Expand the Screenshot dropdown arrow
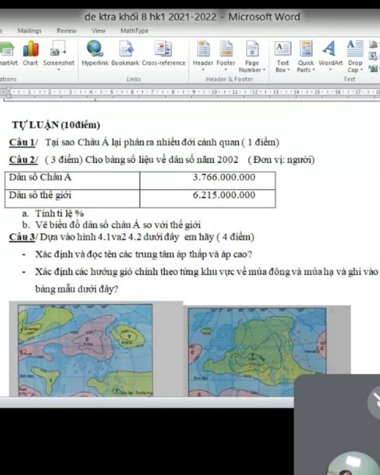This screenshot has width=380, height=475. pyautogui.click(x=59, y=69)
